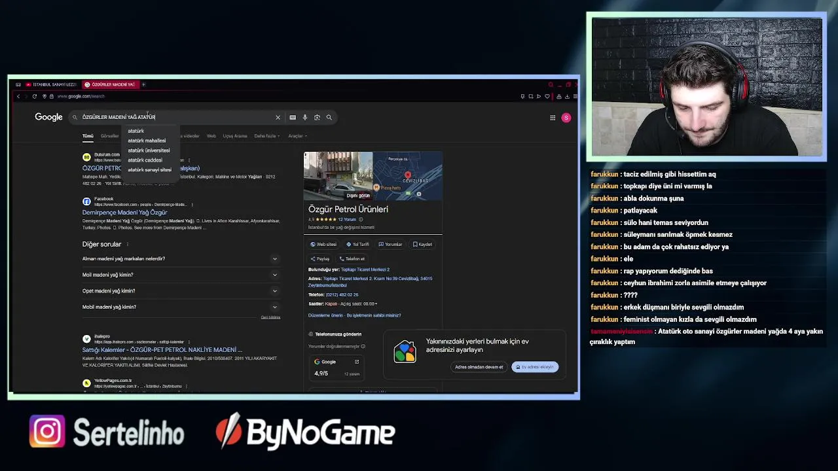Open the Araçlar dropdown

coord(297,136)
